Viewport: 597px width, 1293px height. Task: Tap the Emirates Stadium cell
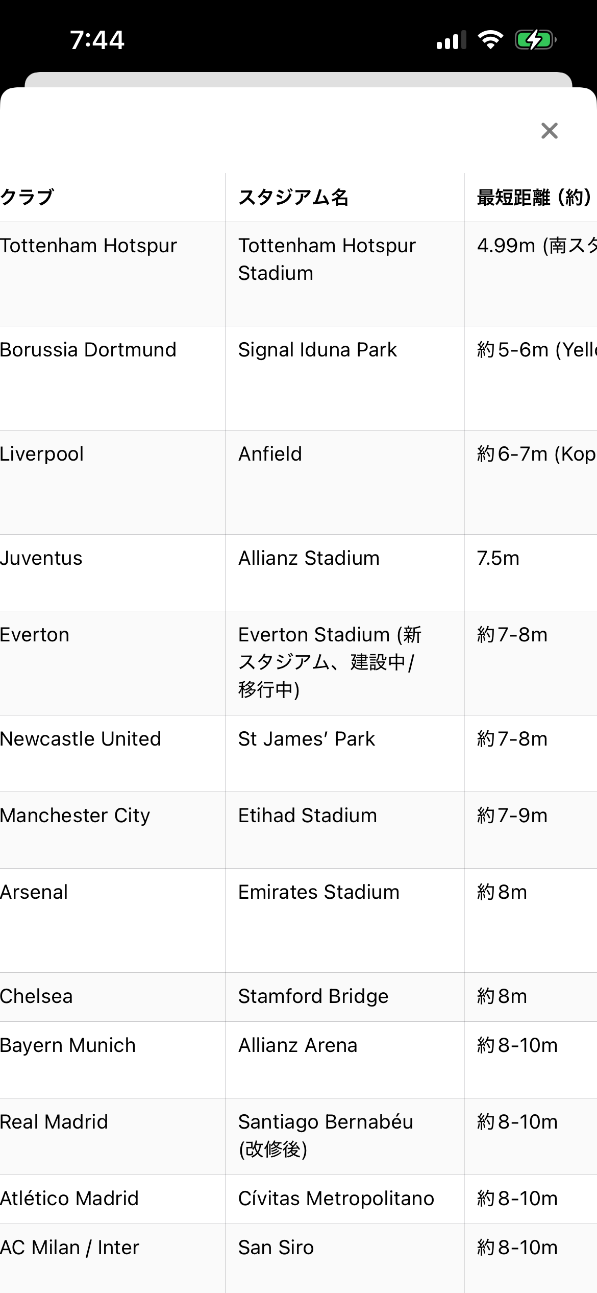click(x=319, y=893)
